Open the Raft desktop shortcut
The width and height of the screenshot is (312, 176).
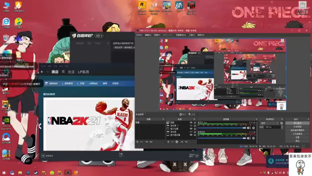(179, 7)
